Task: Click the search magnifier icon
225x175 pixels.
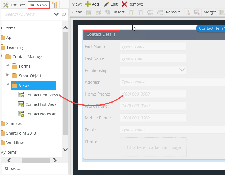Action: (x=64, y=14)
